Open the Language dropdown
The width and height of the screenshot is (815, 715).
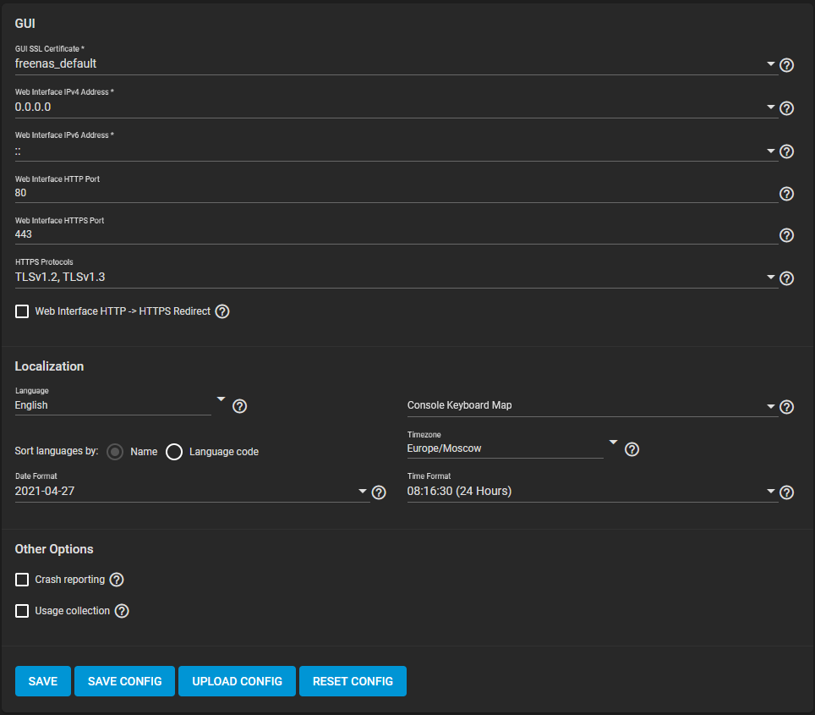(x=221, y=399)
